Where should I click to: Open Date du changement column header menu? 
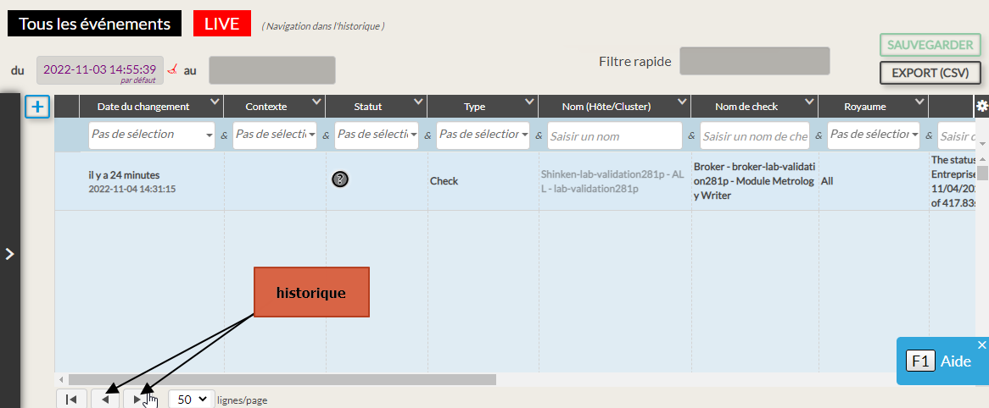coord(214,102)
